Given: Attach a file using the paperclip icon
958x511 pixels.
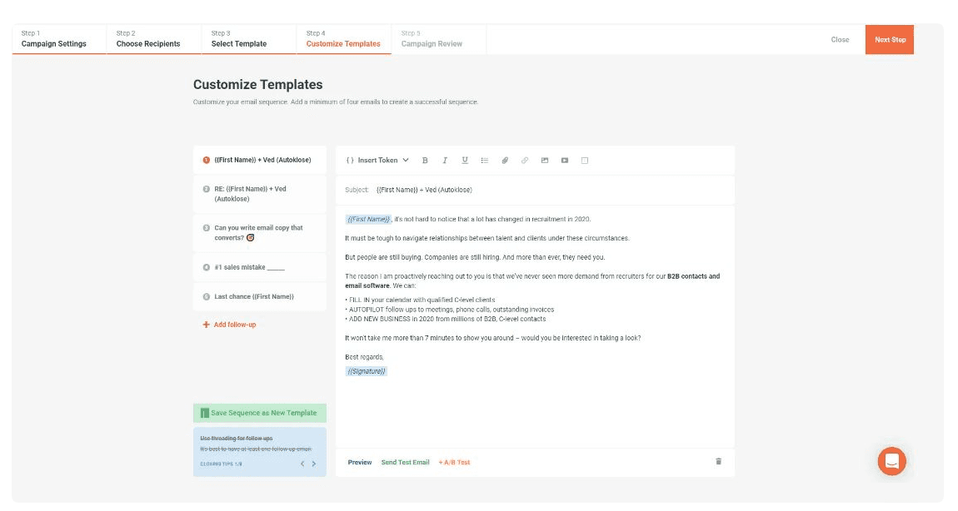Looking at the screenshot, I should click(505, 160).
